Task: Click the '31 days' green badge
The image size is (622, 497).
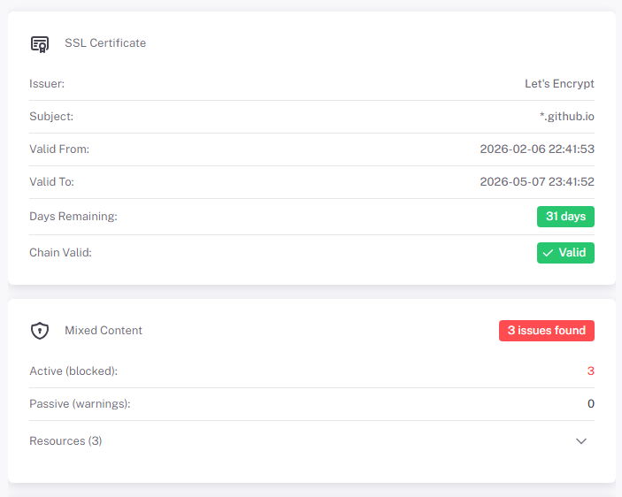Action: pyautogui.click(x=565, y=217)
